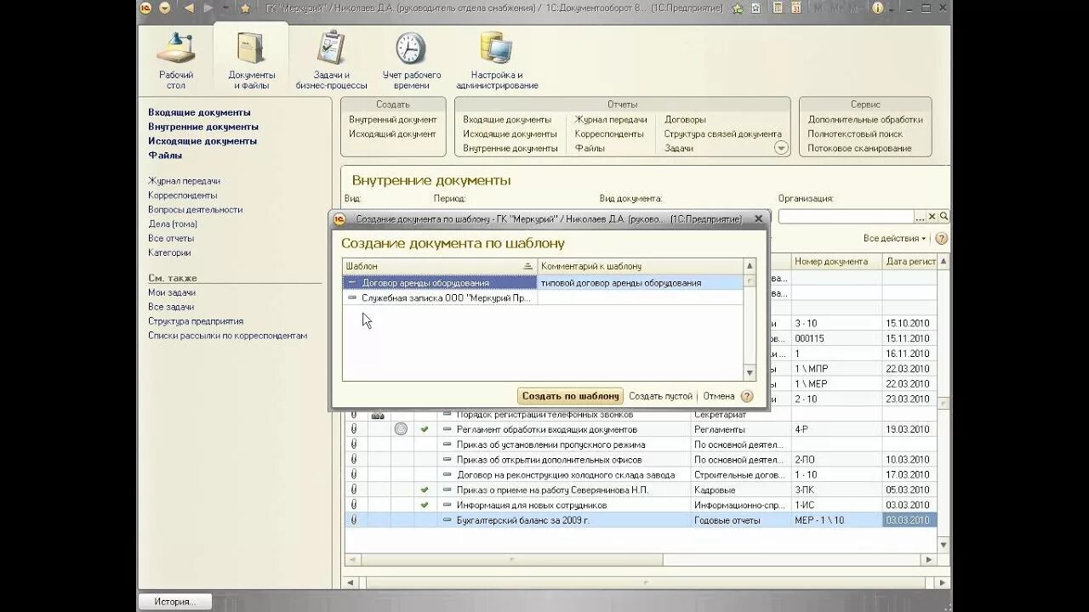Select row Информация для новых сотрудников

(641, 505)
